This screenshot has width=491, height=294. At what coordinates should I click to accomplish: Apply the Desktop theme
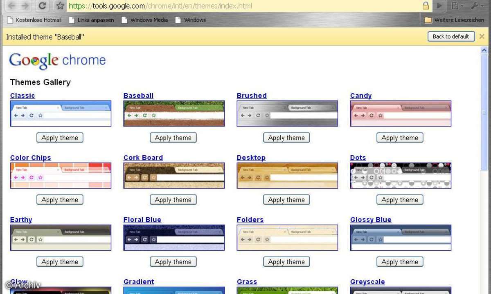[x=286, y=200]
